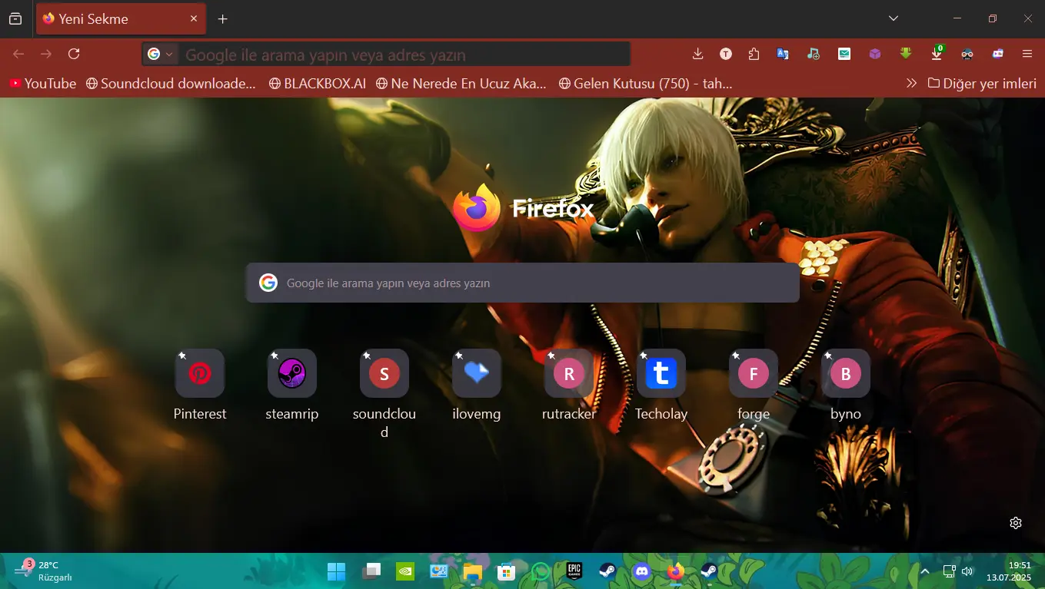The width and height of the screenshot is (1045, 589).
Task: Close the Yeni Sekme tab
Action: click(x=194, y=19)
